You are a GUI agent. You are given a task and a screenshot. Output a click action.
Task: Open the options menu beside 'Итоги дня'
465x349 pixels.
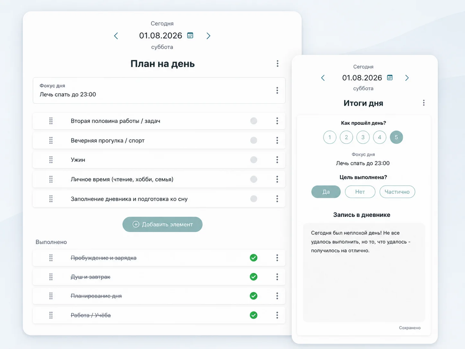click(x=424, y=103)
